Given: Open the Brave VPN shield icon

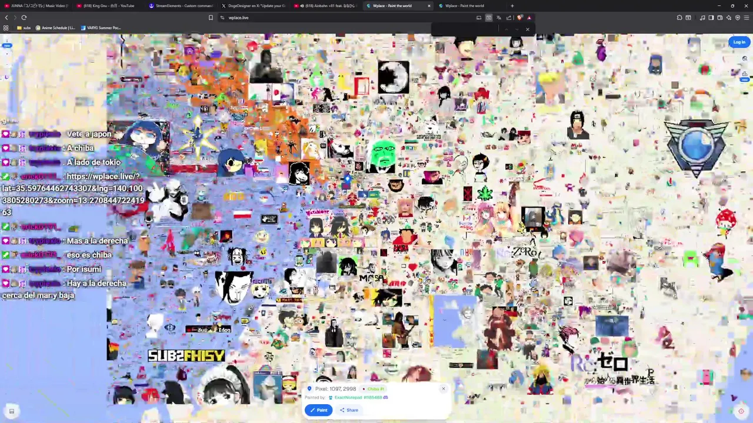Looking at the screenshot, I should click(738, 18).
